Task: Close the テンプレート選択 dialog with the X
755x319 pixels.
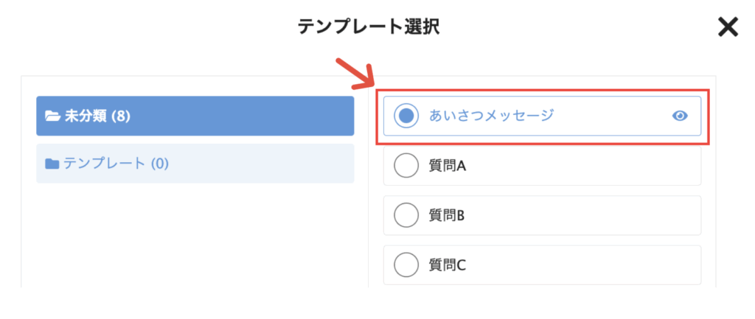Action: pyautogui.click(x=728, y=27)
